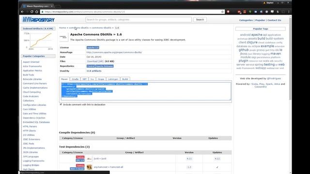
Task: Click the android popular tag
Action: click(x=245, y=35)
